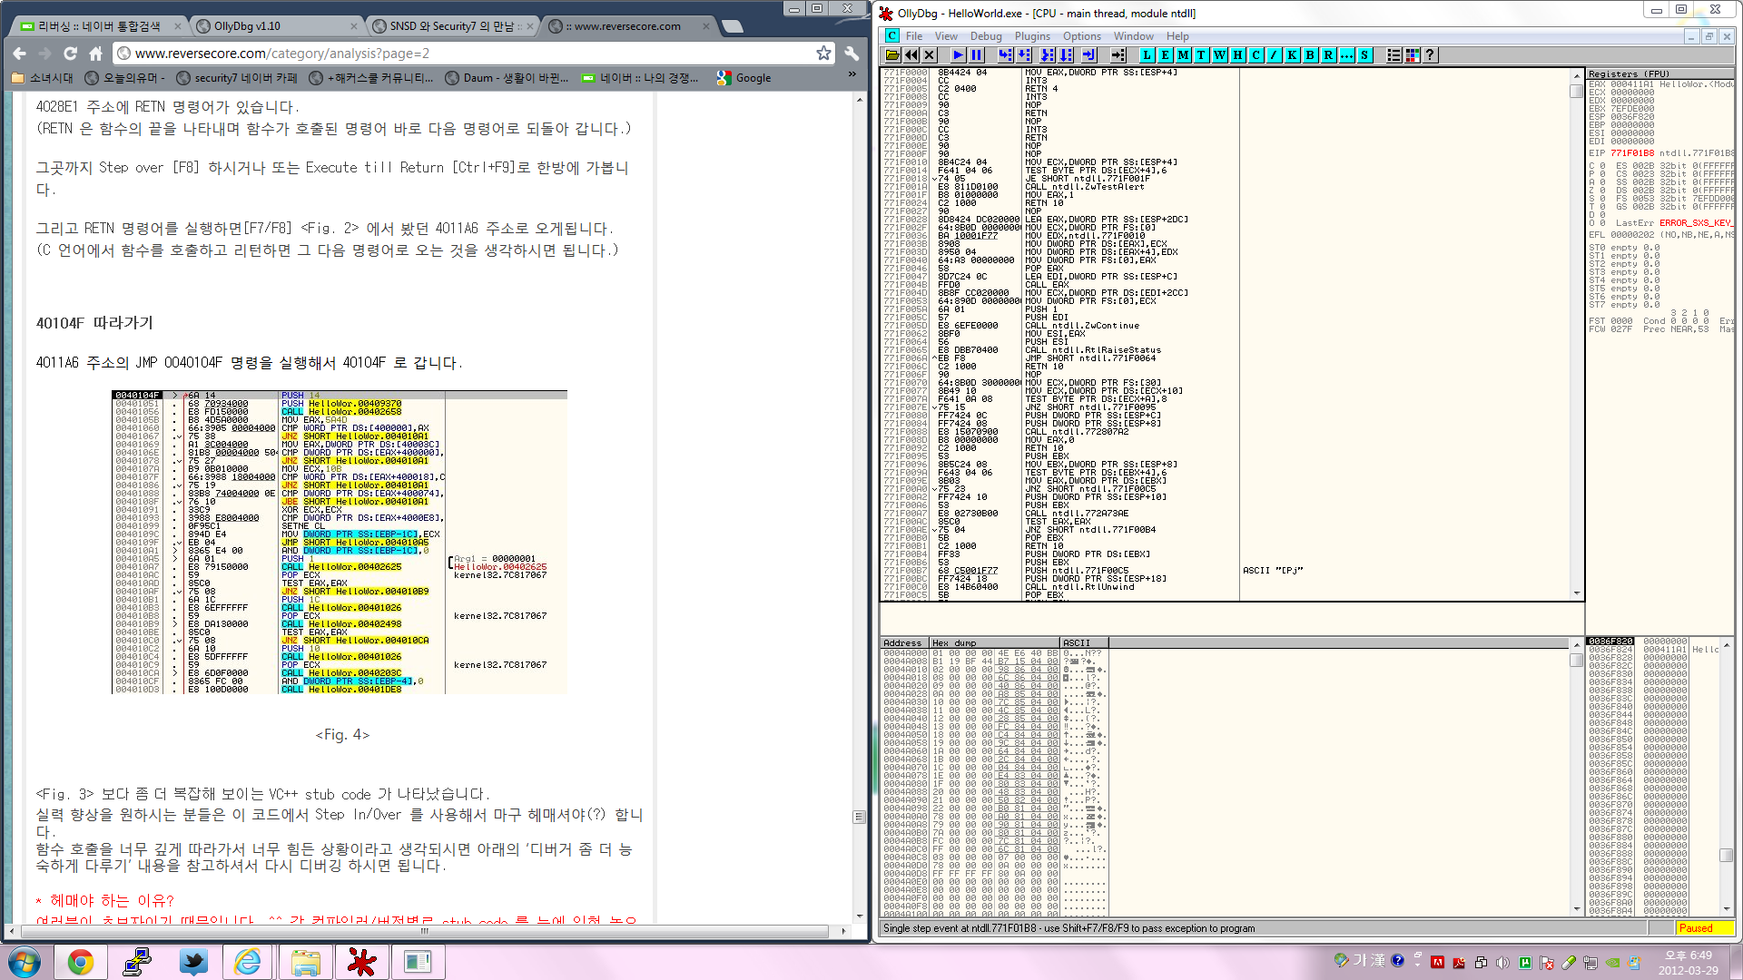Click the Run program play button

[957, 55]
